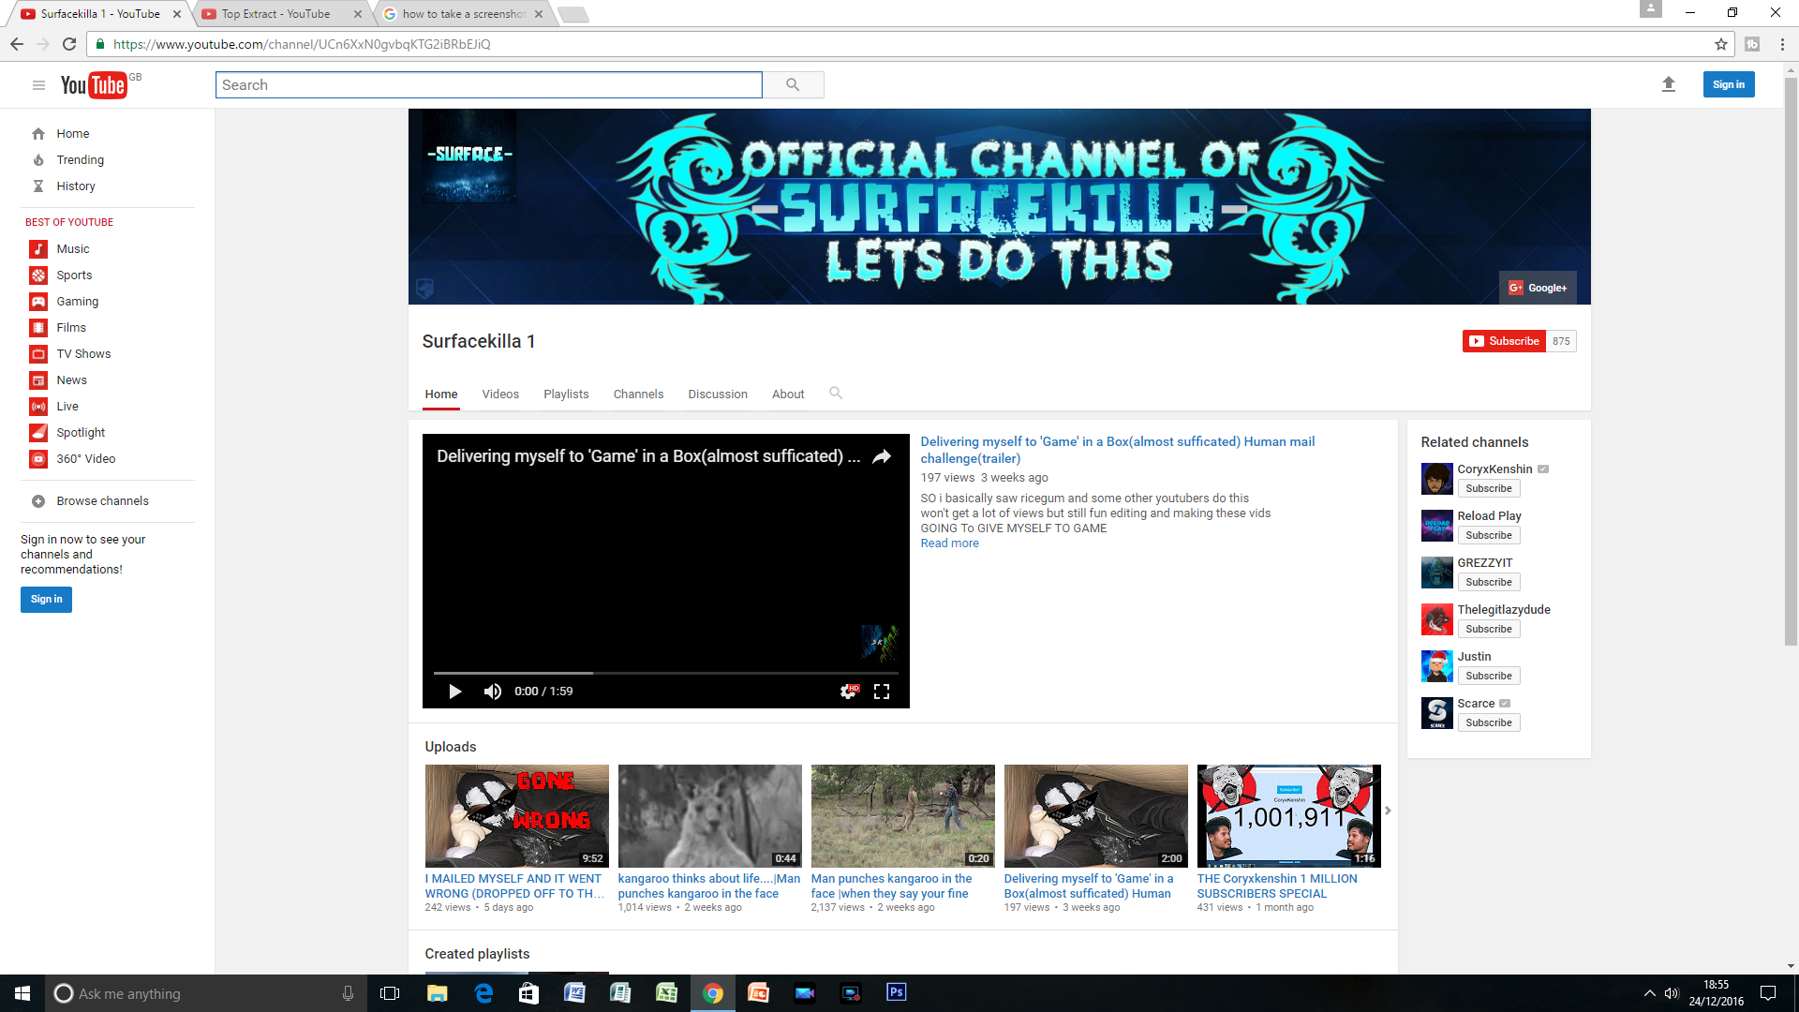Click Cortana 'Ask me anything' search box
This screenshot has width=1799, height=1012.
205,993
